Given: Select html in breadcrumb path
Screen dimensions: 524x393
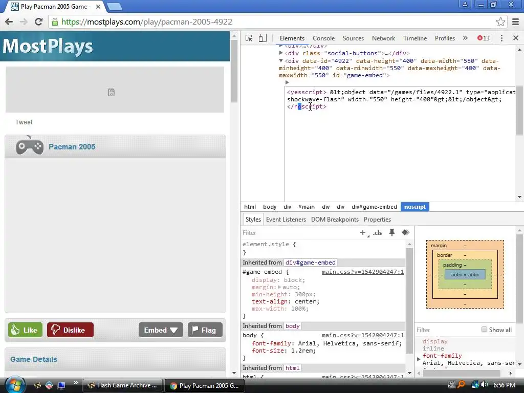Looking at the screenshot, I should (x=250, y=207).
